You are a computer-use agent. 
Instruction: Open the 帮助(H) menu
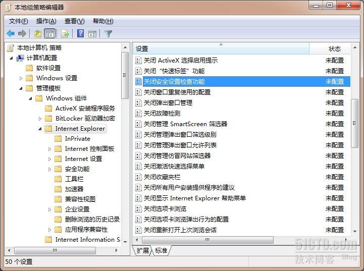tap(103, 21)
